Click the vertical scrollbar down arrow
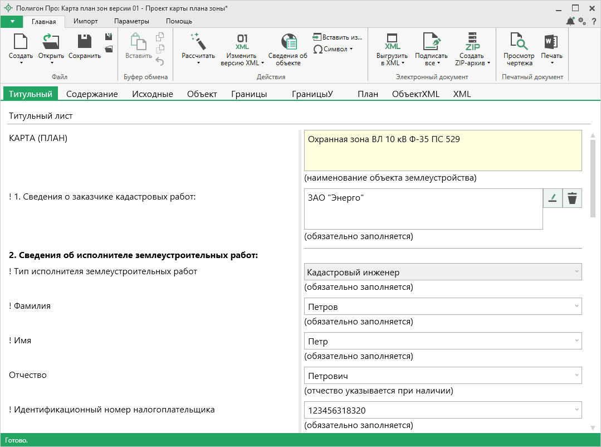The width and height of the screenshot is (601, 447). (x=593, y=427)
